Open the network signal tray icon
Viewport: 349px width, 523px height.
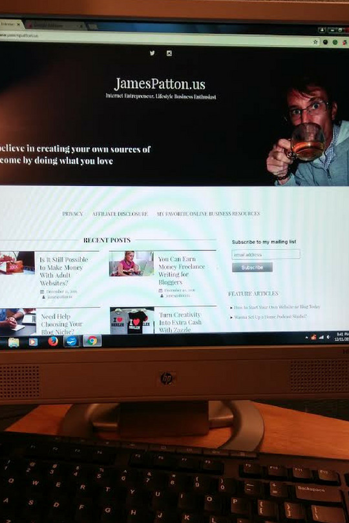[321, 338]
